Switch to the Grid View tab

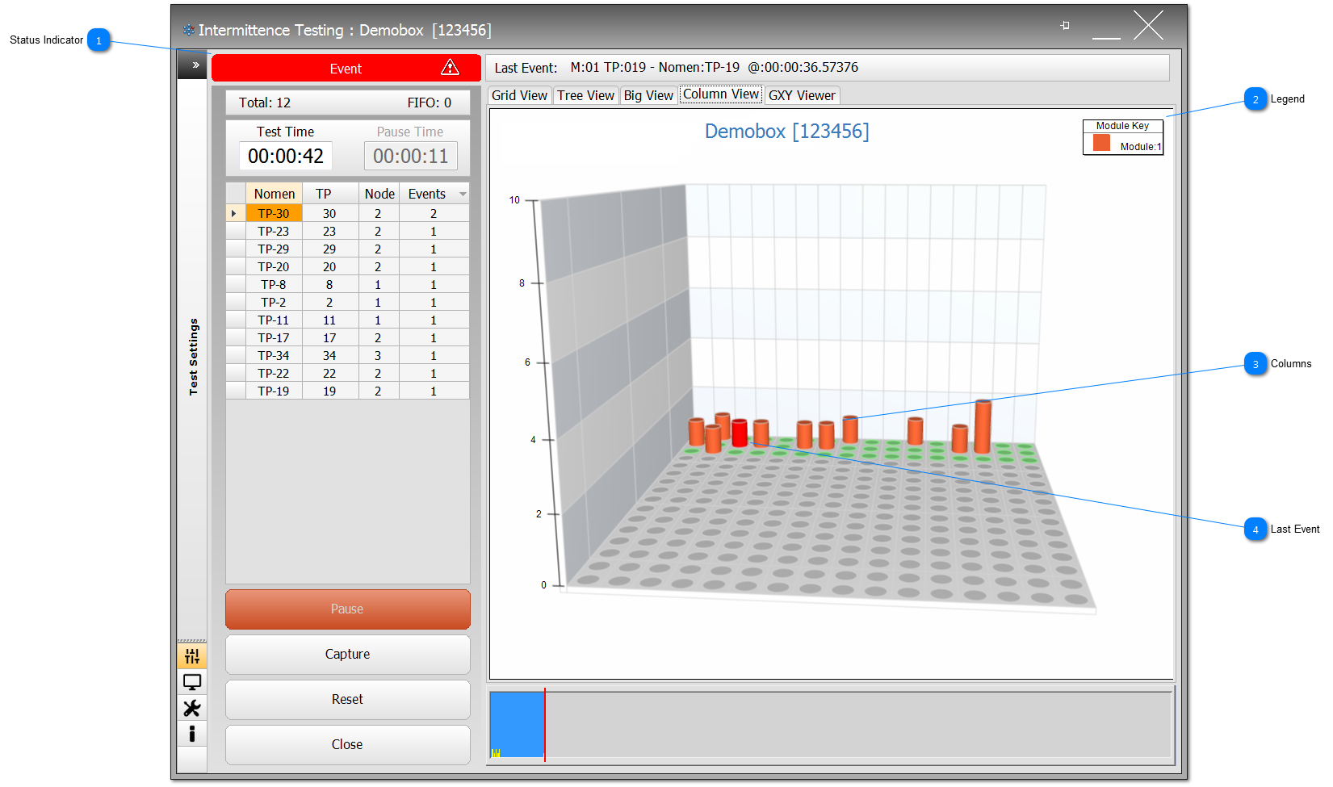coord(519,95)
